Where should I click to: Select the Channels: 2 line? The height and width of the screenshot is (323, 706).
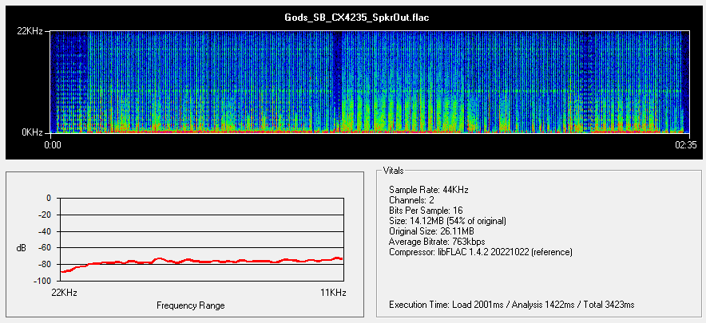411,199
